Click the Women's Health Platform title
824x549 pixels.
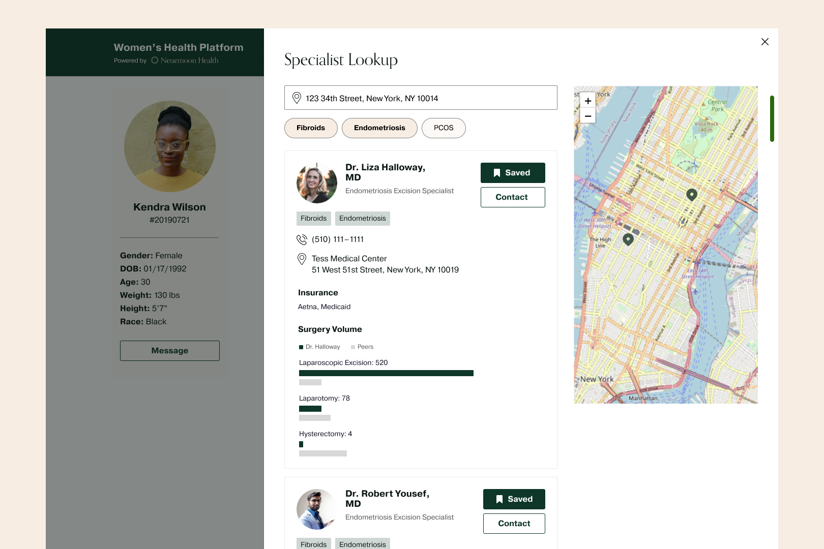[x=179, y=47]
